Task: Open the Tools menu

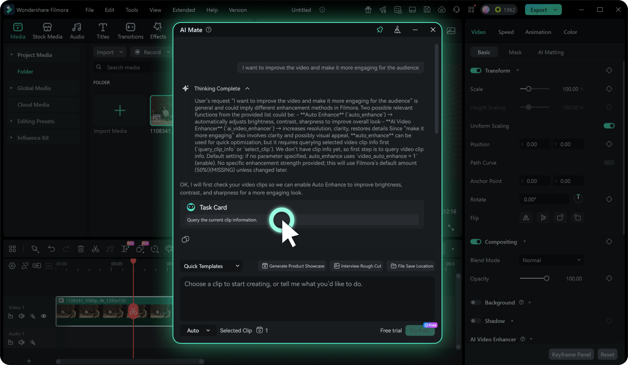Action: point(132,10)
